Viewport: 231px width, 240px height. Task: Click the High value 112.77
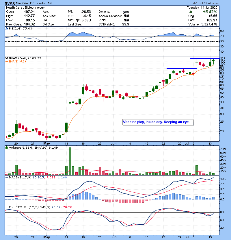pyautogui.click(x=29, y=16)
